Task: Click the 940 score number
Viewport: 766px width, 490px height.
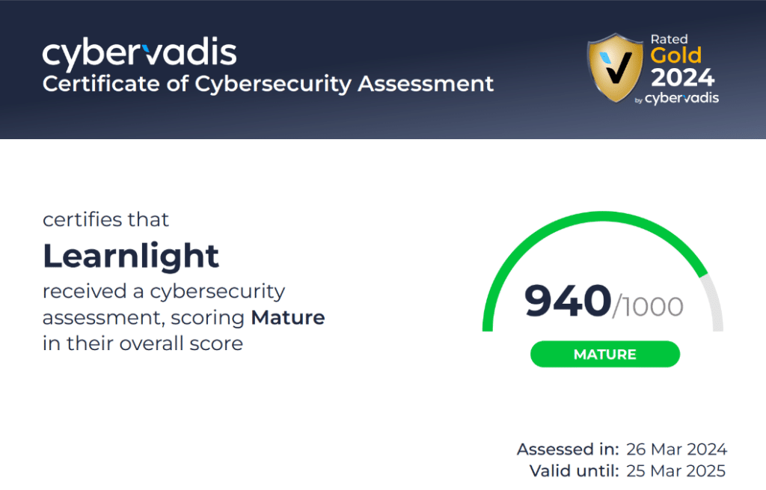Action: (568, 301)
